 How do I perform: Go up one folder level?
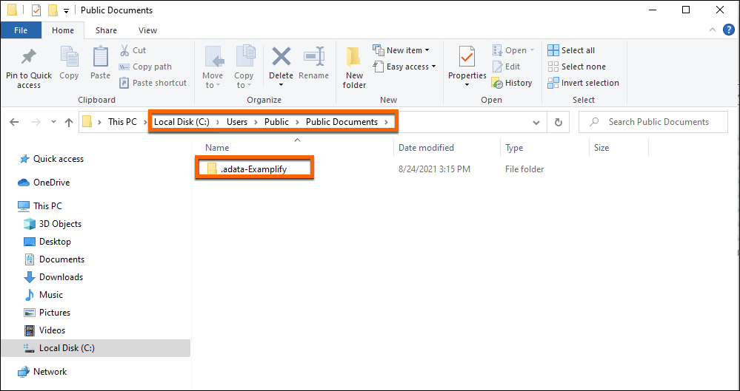pos(69,122)
